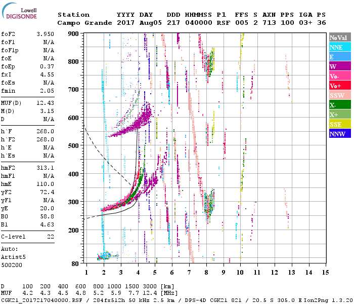Click the 300 km height axis label
Viewport: 354px width, 304px height.
coord(73,202)
